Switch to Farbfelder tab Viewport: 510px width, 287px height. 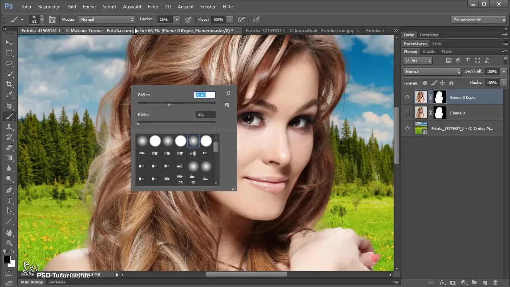pos(429,35)
